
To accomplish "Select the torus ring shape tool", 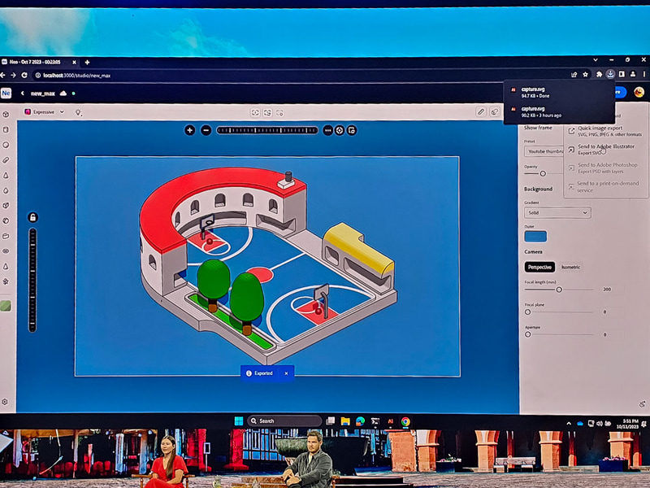I will pos(6,251).
